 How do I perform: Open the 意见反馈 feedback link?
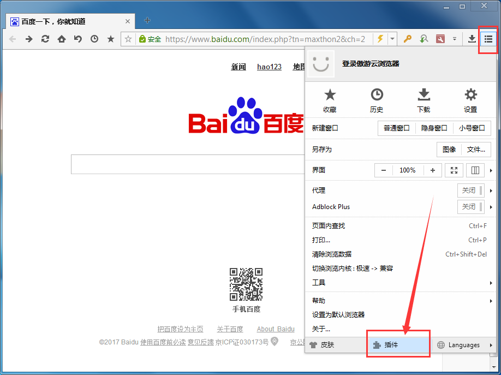pyautogui.click(x=201, y=342)
